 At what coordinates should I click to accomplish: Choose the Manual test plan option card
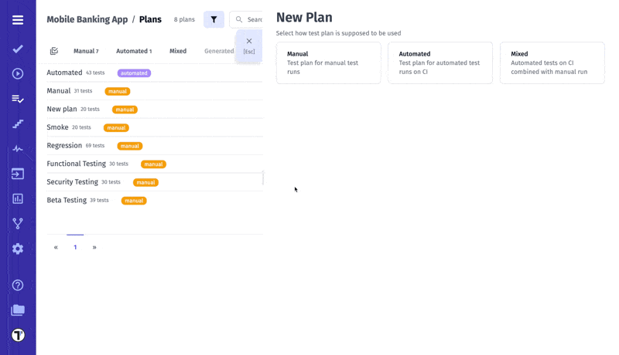[328, 63]
